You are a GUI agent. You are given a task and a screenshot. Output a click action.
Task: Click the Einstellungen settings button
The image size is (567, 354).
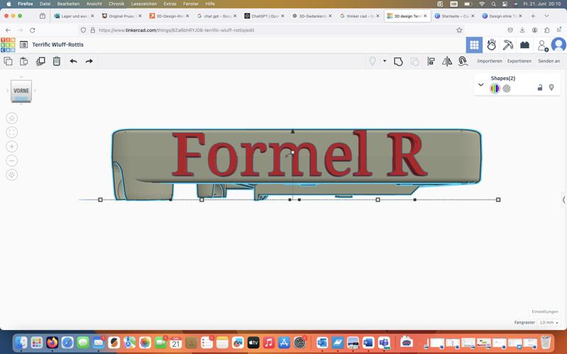coord(545,312)
